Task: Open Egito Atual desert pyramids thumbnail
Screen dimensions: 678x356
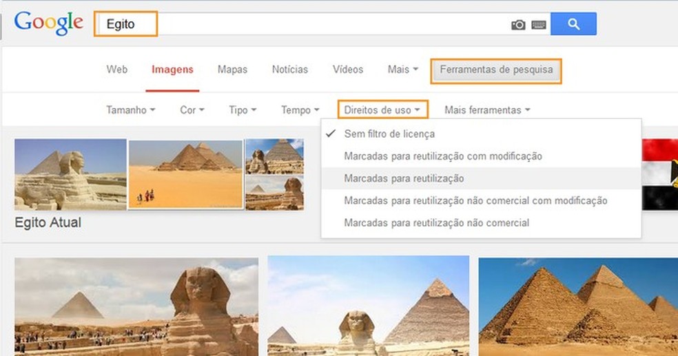Action: pos(186,174)
